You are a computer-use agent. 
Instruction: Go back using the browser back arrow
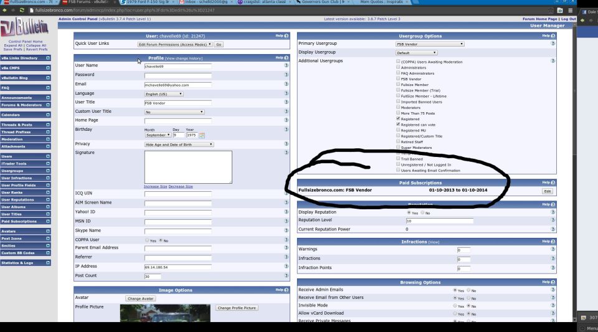[4, 11]
